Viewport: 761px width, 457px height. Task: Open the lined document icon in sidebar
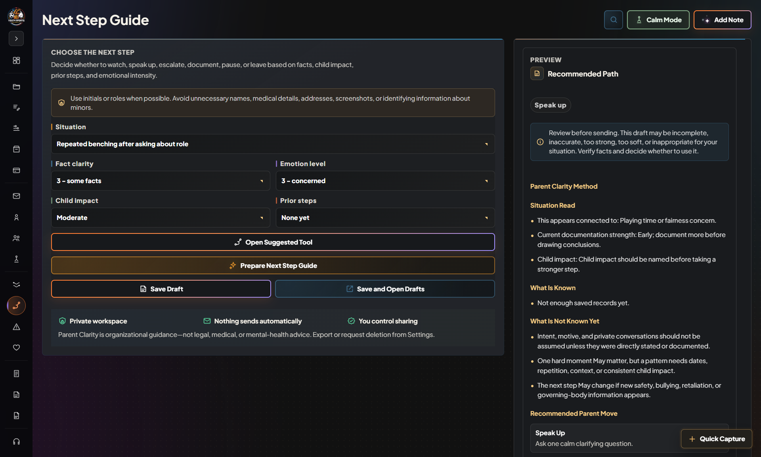(x=16, y=373)
